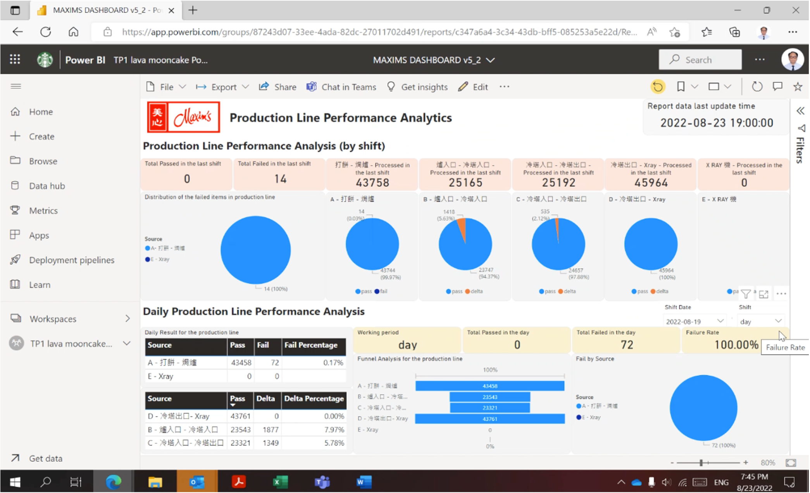Expand the Filters pane arrows
Image resolution: width=810 pixels, height=493 pixels.
[800, 111]
